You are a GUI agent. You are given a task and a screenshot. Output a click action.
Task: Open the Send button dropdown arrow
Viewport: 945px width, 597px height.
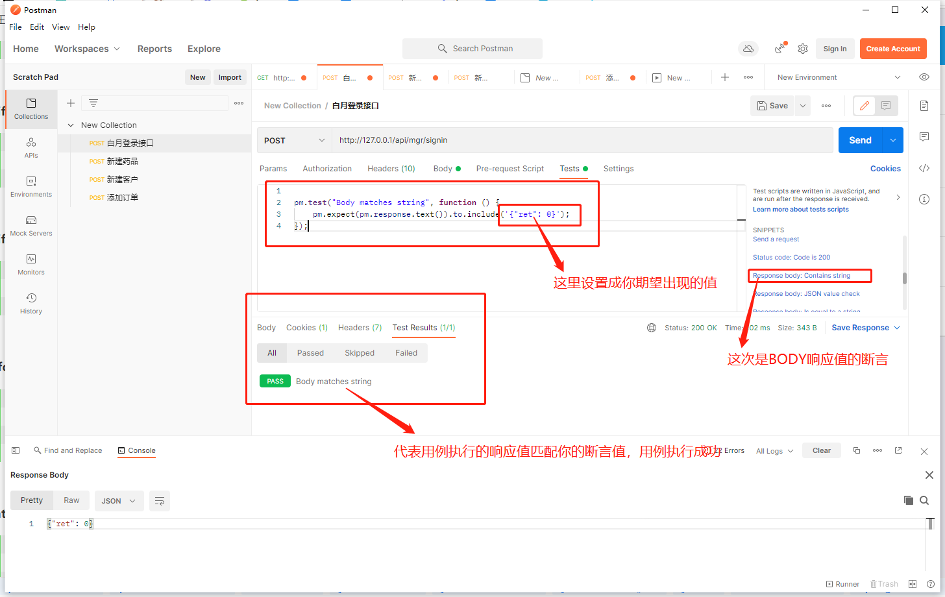tap(893, 140)
